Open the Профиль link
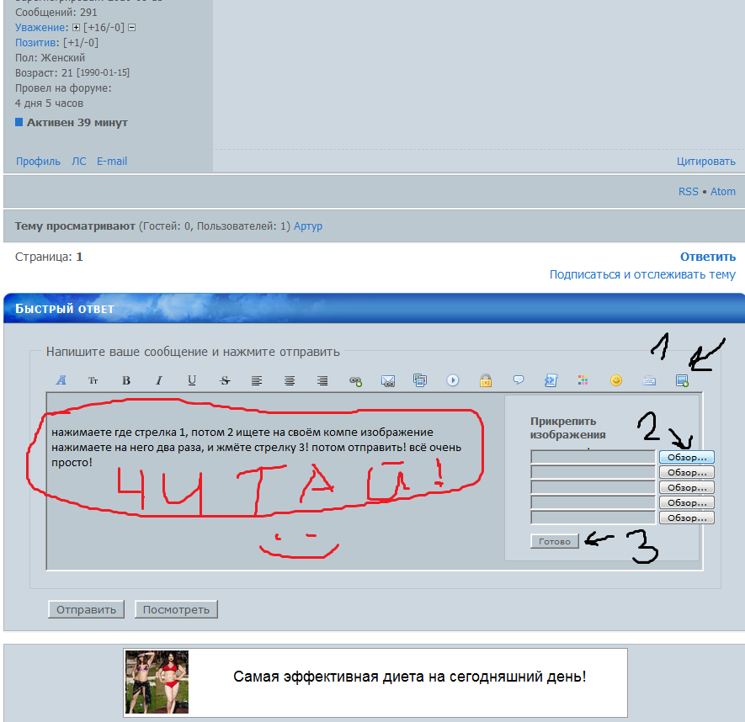 tap(38, 162)
